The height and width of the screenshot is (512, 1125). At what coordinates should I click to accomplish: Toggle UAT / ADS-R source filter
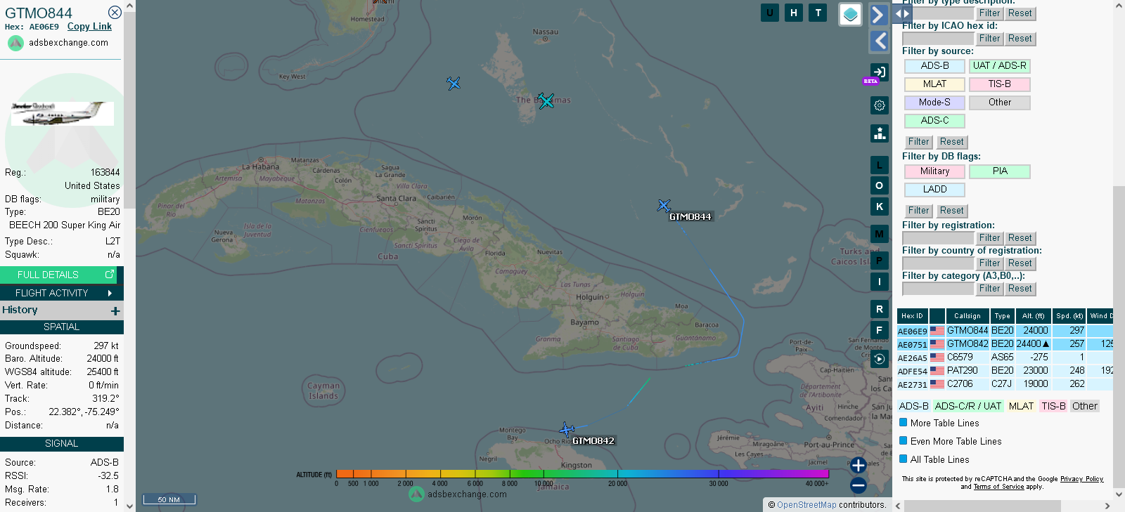tap(999, 66)
